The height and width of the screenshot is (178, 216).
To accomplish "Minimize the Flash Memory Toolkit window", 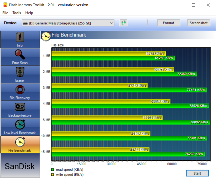I will tap(179, 5).
